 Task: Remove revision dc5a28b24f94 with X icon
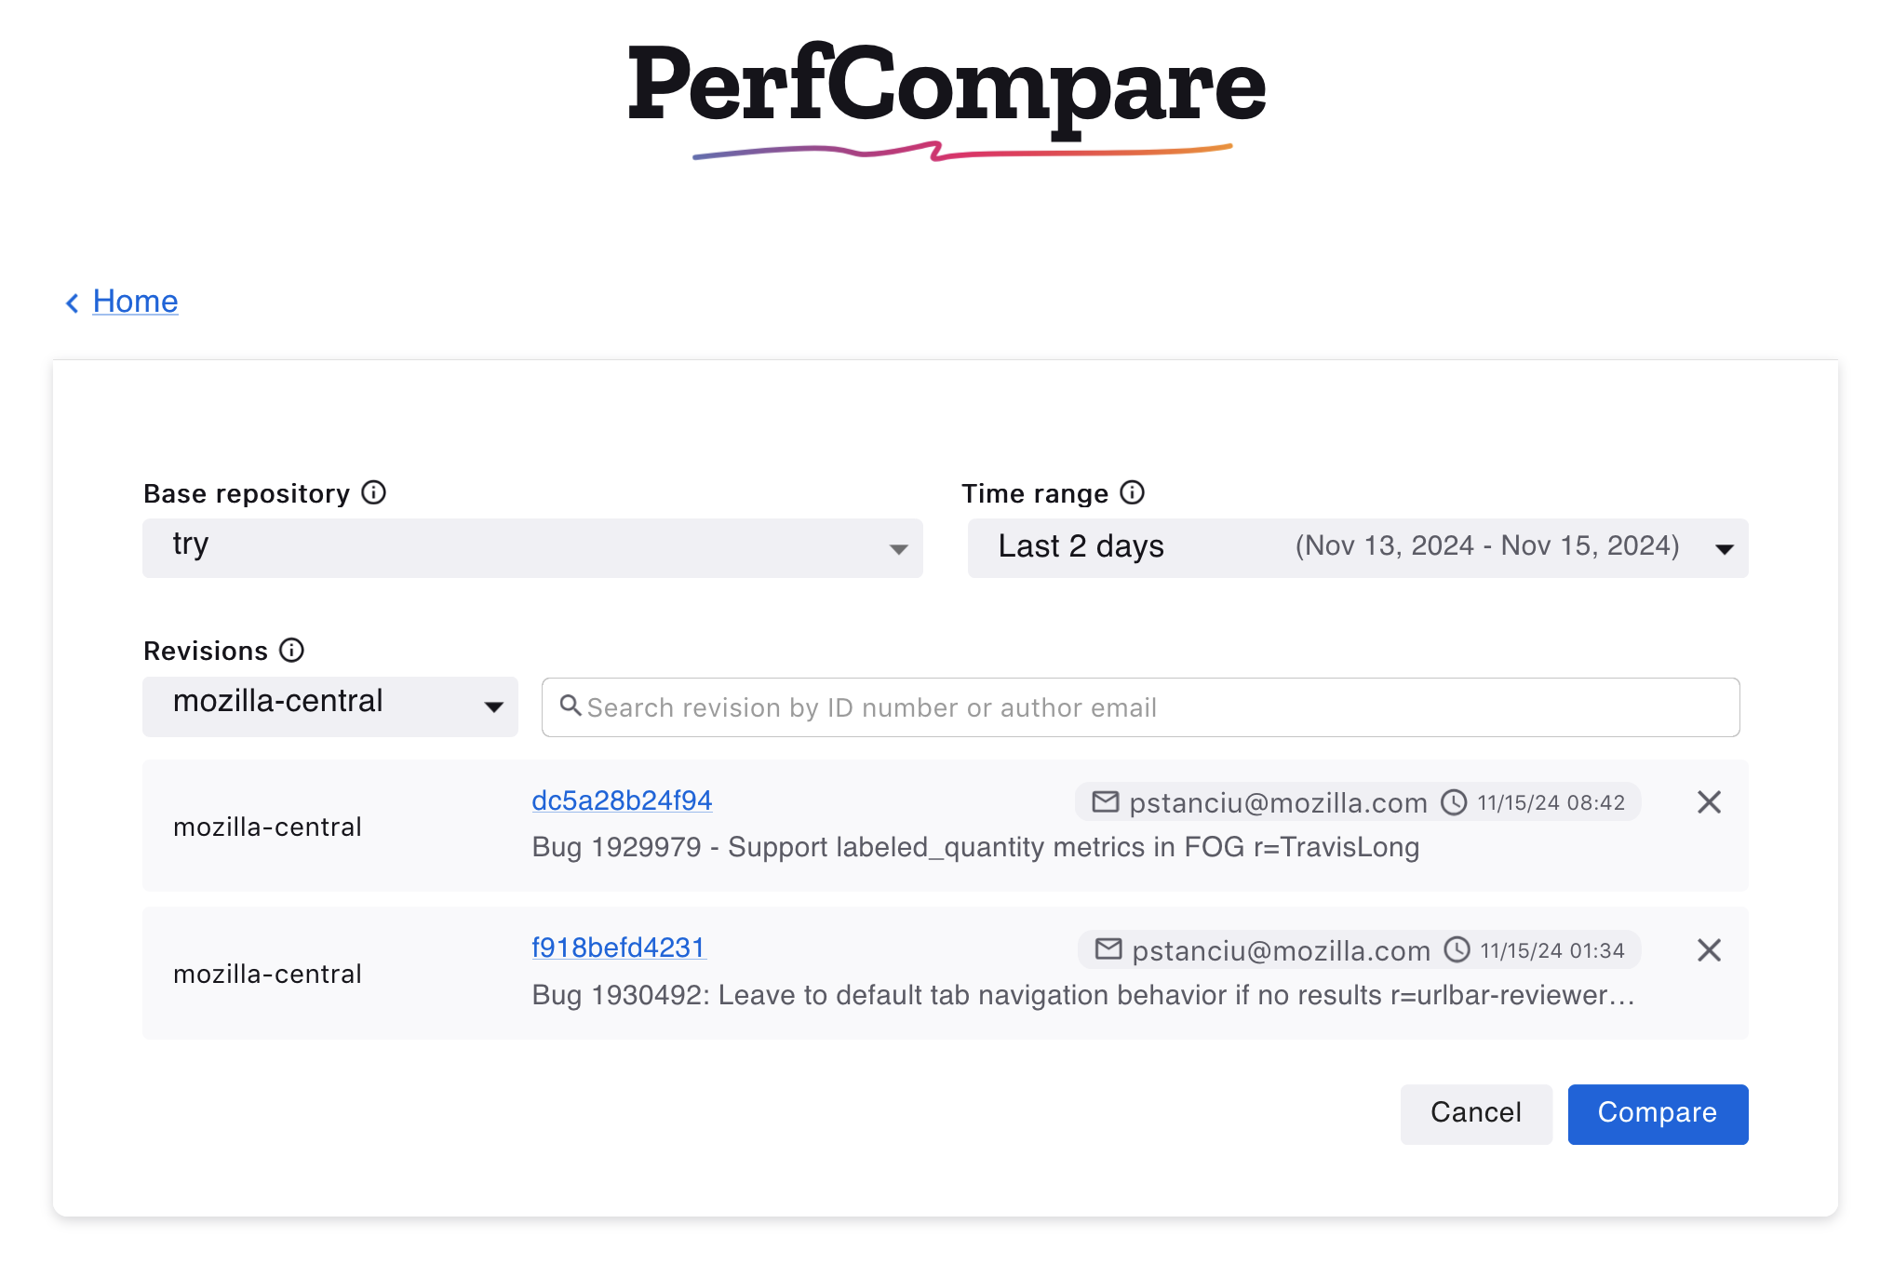click(x=1709, y=802)
